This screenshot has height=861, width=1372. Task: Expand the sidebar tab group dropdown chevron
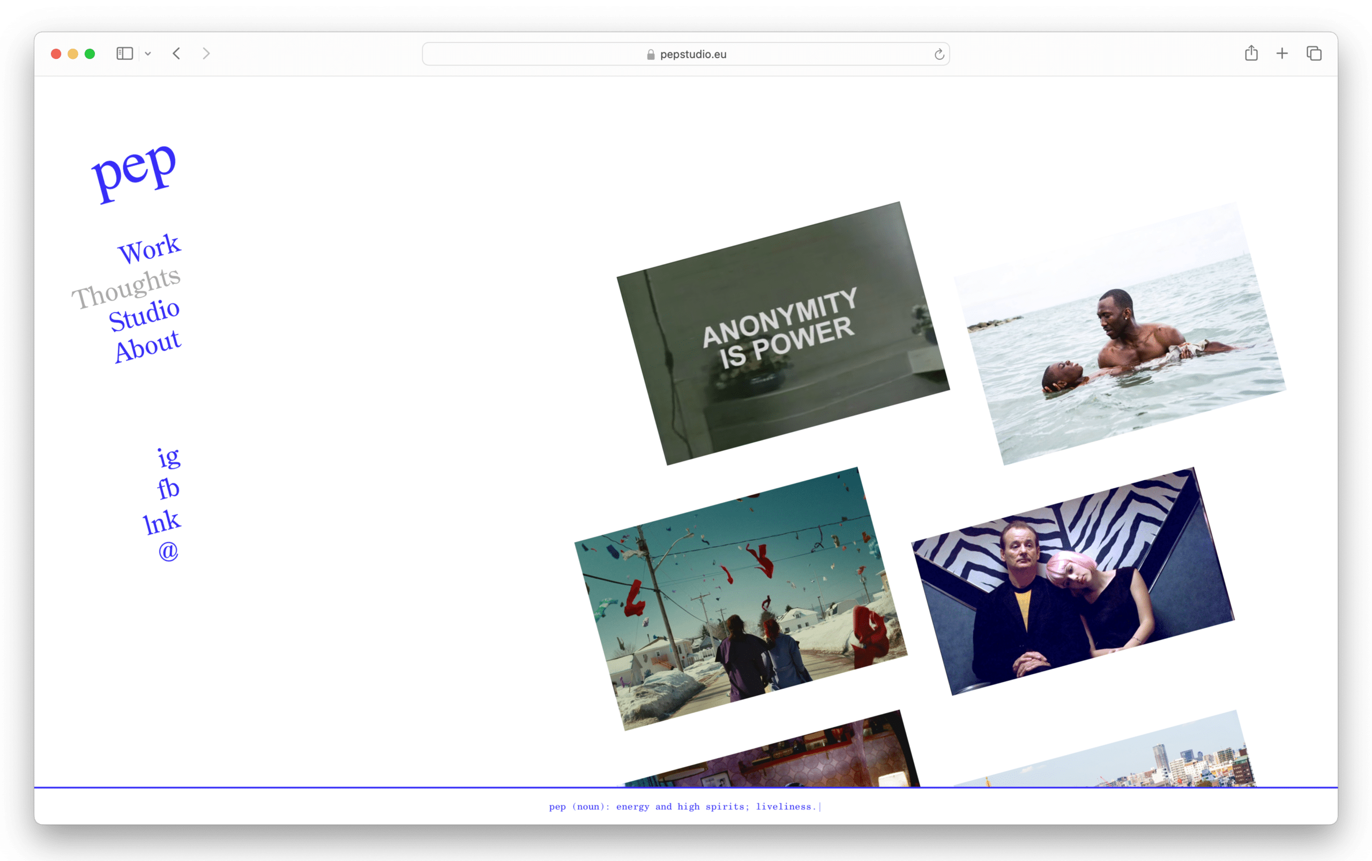tap(147, 54)
